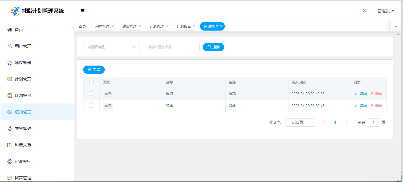403x182 pixels.
Task: Click the previous page arrow
Action: (324, 123)
